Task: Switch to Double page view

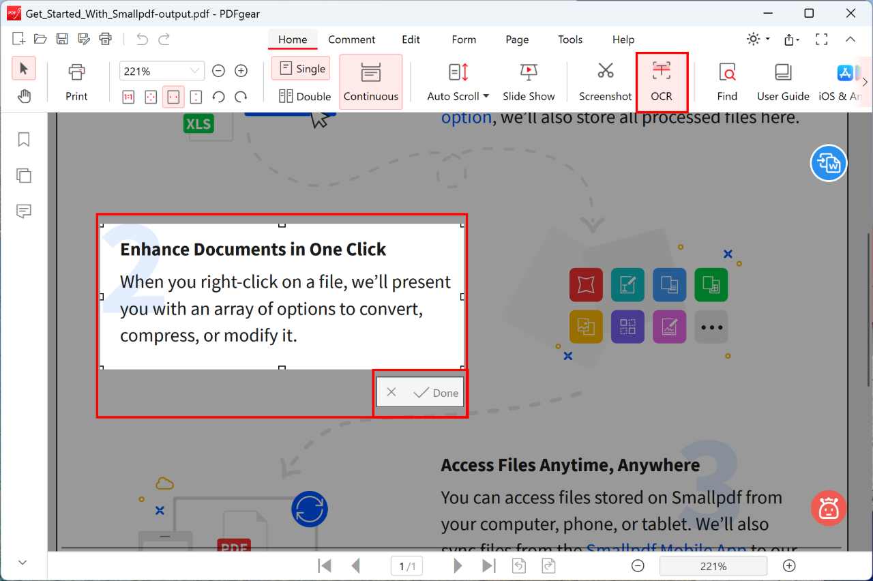Action: point(305,96)
